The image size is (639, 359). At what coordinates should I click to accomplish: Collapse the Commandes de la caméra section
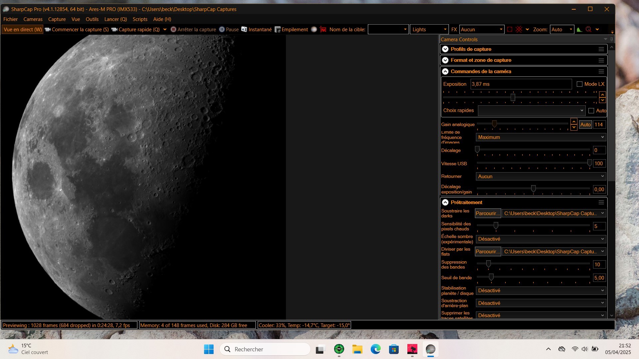tap(445, 71)
